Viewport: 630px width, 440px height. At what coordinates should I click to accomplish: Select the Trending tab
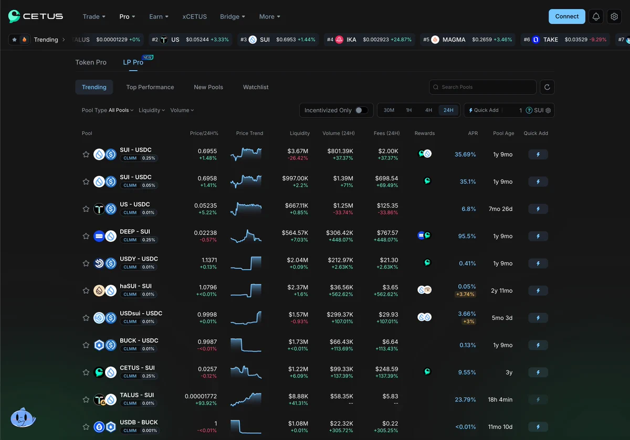pyautogui.click(x=94, y=87)
